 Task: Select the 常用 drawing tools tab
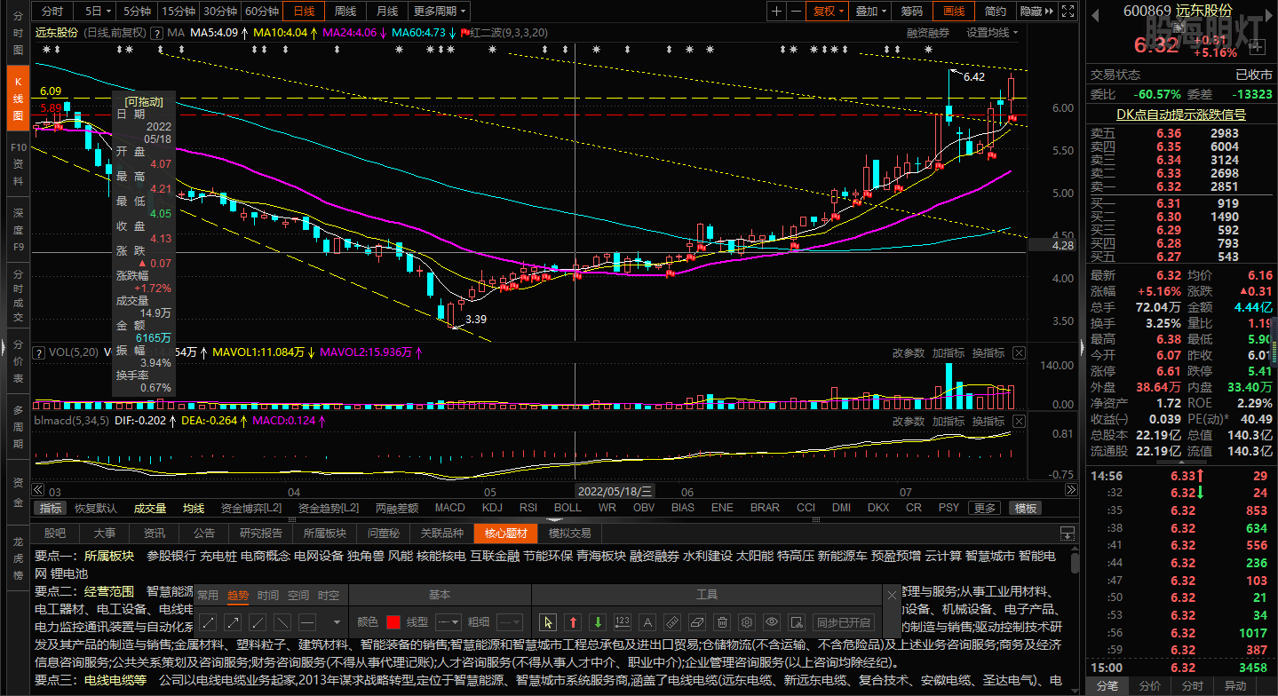point(208,596)
